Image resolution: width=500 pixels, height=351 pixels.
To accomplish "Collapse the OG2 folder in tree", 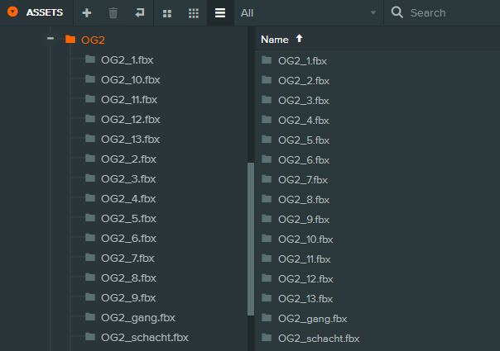I will click(x=50, y=39).
